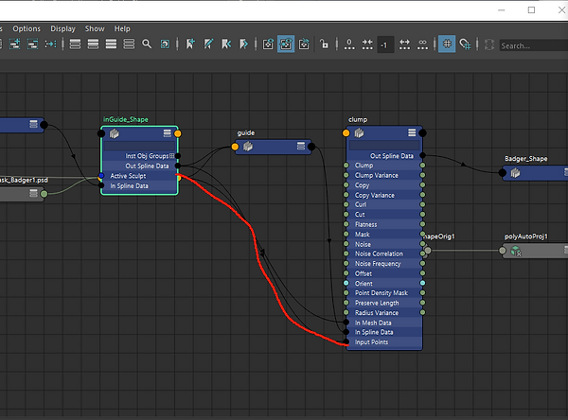
Task: Open the Show menu
Action: pos(95,28)
